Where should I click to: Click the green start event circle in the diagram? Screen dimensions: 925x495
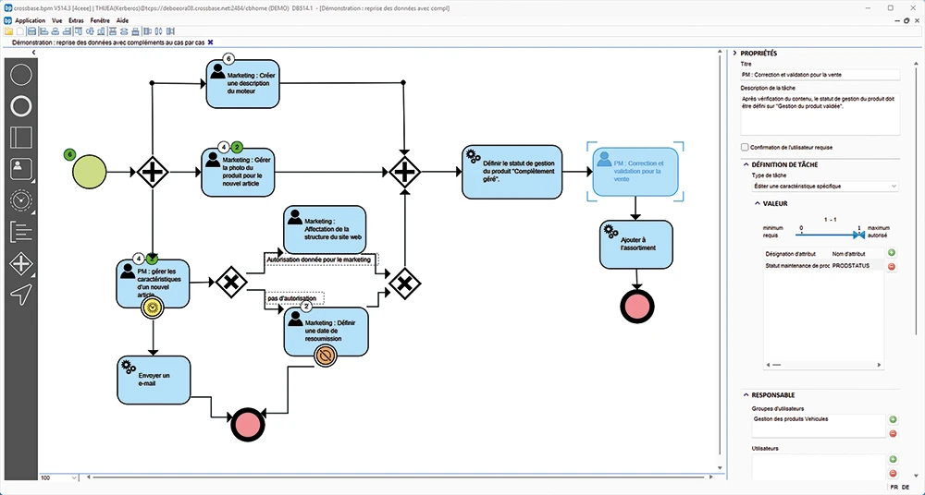89,172
